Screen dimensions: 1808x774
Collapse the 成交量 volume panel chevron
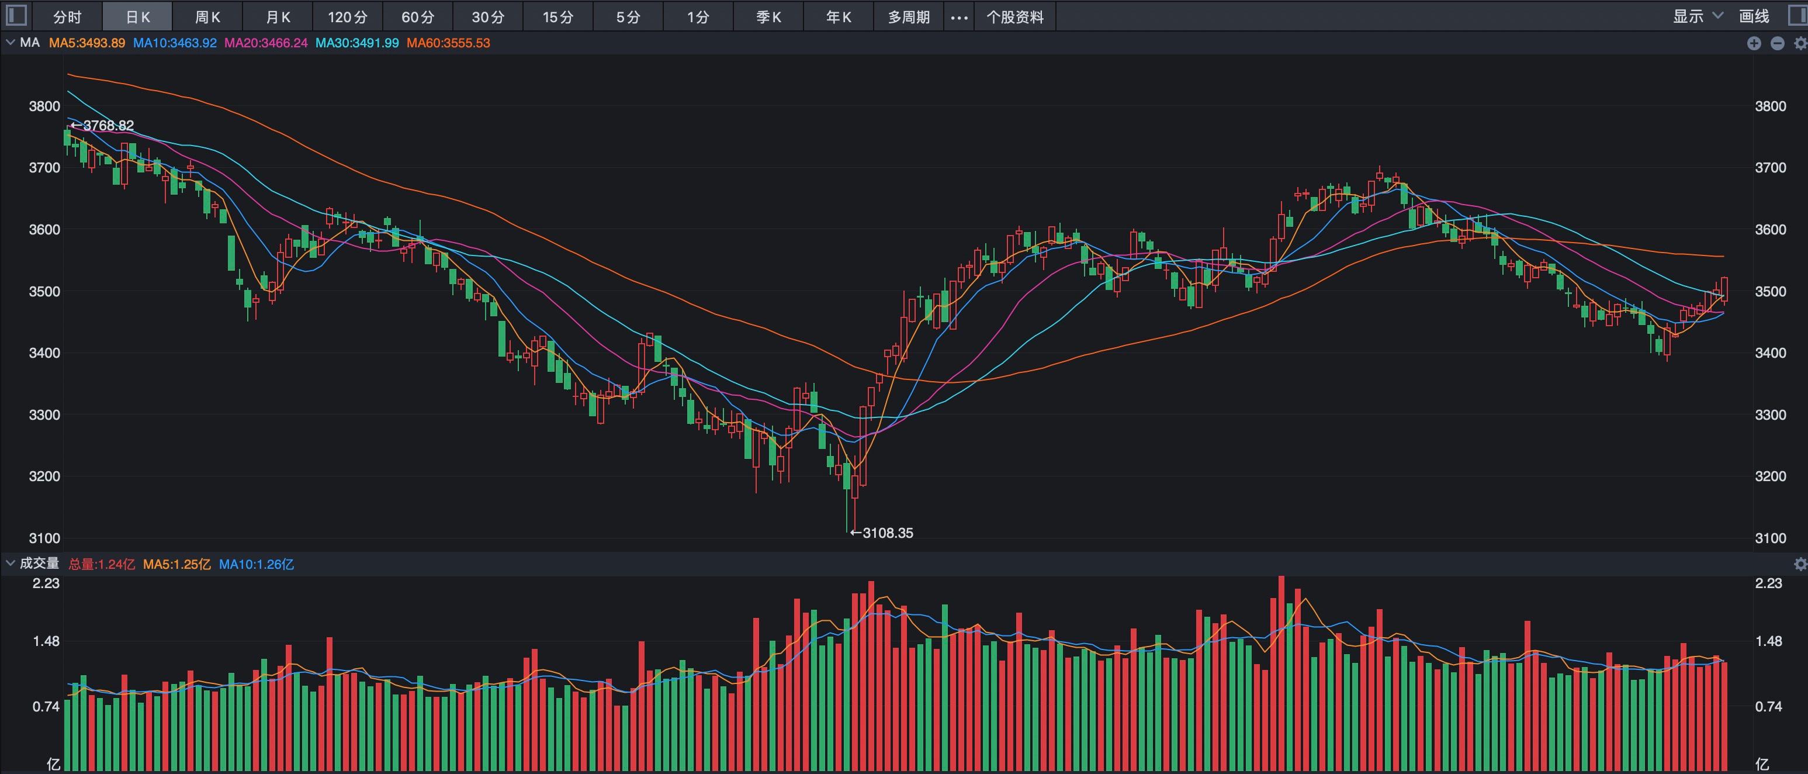[10, 564]
